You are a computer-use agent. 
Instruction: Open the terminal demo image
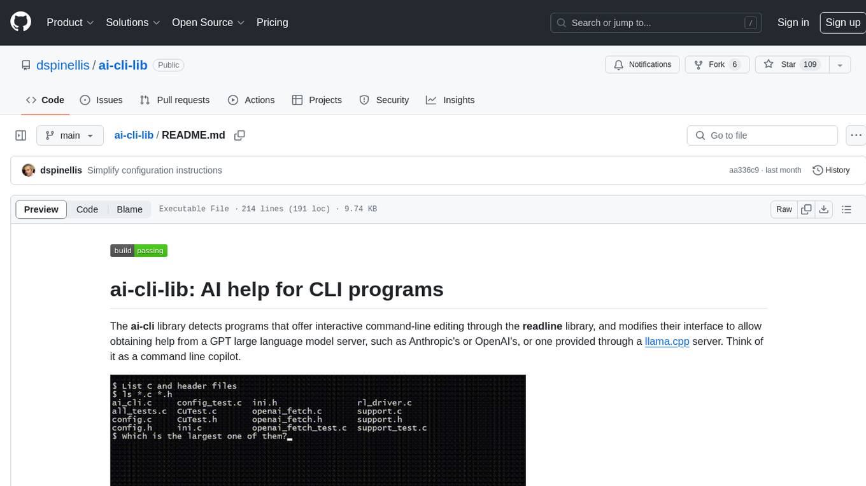(x=318, y=430)
